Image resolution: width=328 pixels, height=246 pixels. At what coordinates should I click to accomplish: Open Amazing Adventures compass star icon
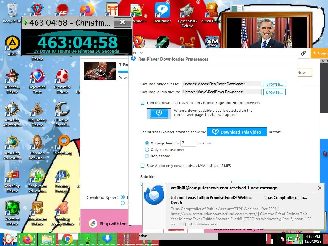pos(12,114)
